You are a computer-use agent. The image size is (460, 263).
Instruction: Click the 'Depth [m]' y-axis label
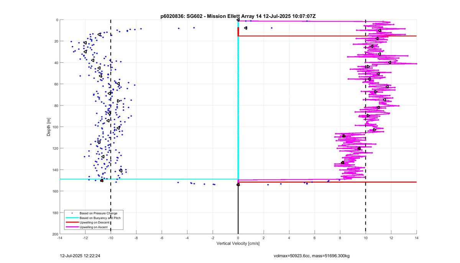(x=49, y=127)
